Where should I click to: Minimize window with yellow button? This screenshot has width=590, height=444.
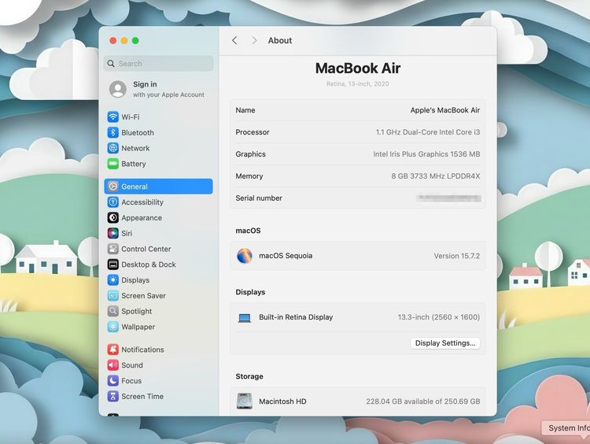click(x=124, y=40)
